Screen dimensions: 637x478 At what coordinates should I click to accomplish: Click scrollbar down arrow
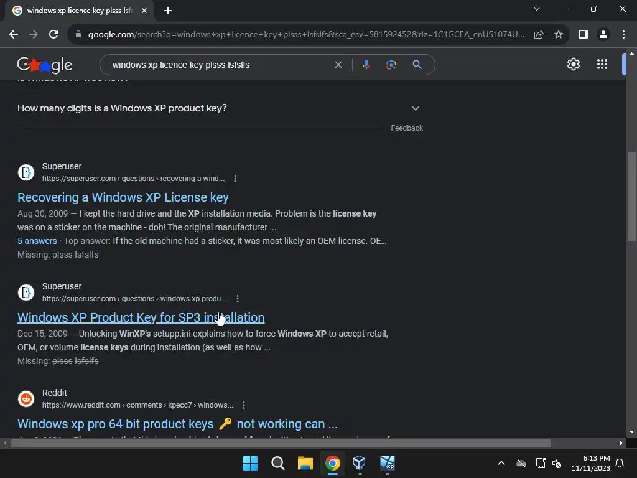[x=631, y=432]
